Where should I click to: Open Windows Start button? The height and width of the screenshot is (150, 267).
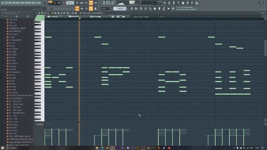pos(3,148)
